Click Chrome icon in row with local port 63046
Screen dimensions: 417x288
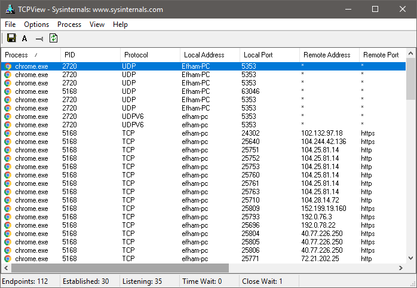8,91
